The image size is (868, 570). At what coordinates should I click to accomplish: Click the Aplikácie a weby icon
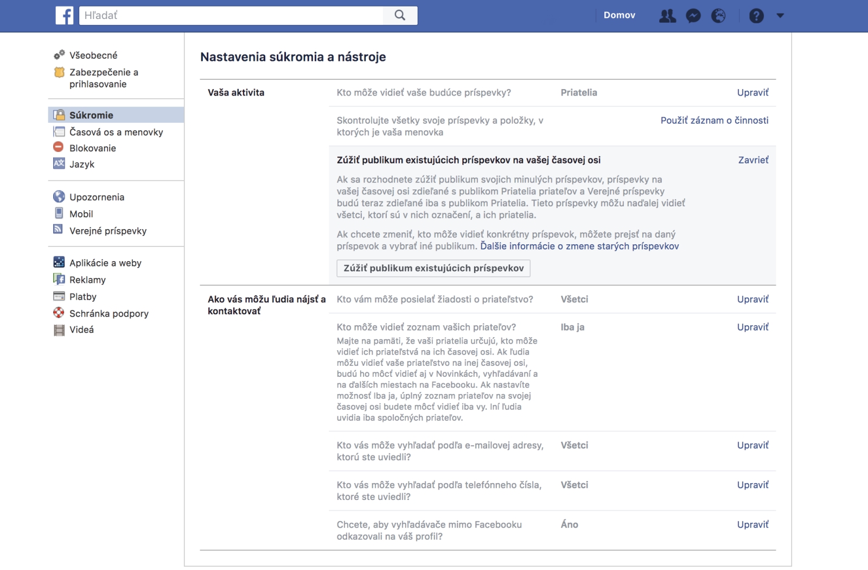[x=59, y=262]
